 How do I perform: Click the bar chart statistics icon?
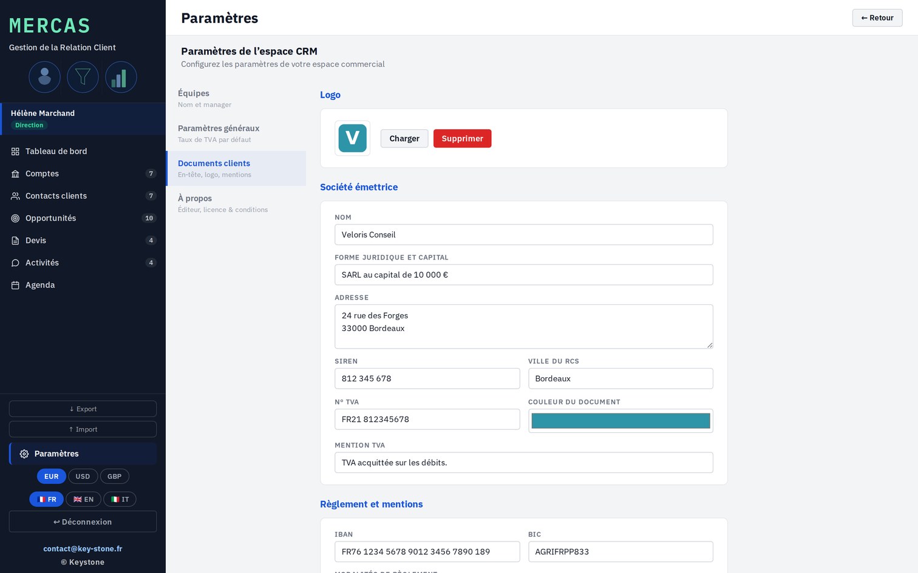pyautogui.click(x=121, y=77)
